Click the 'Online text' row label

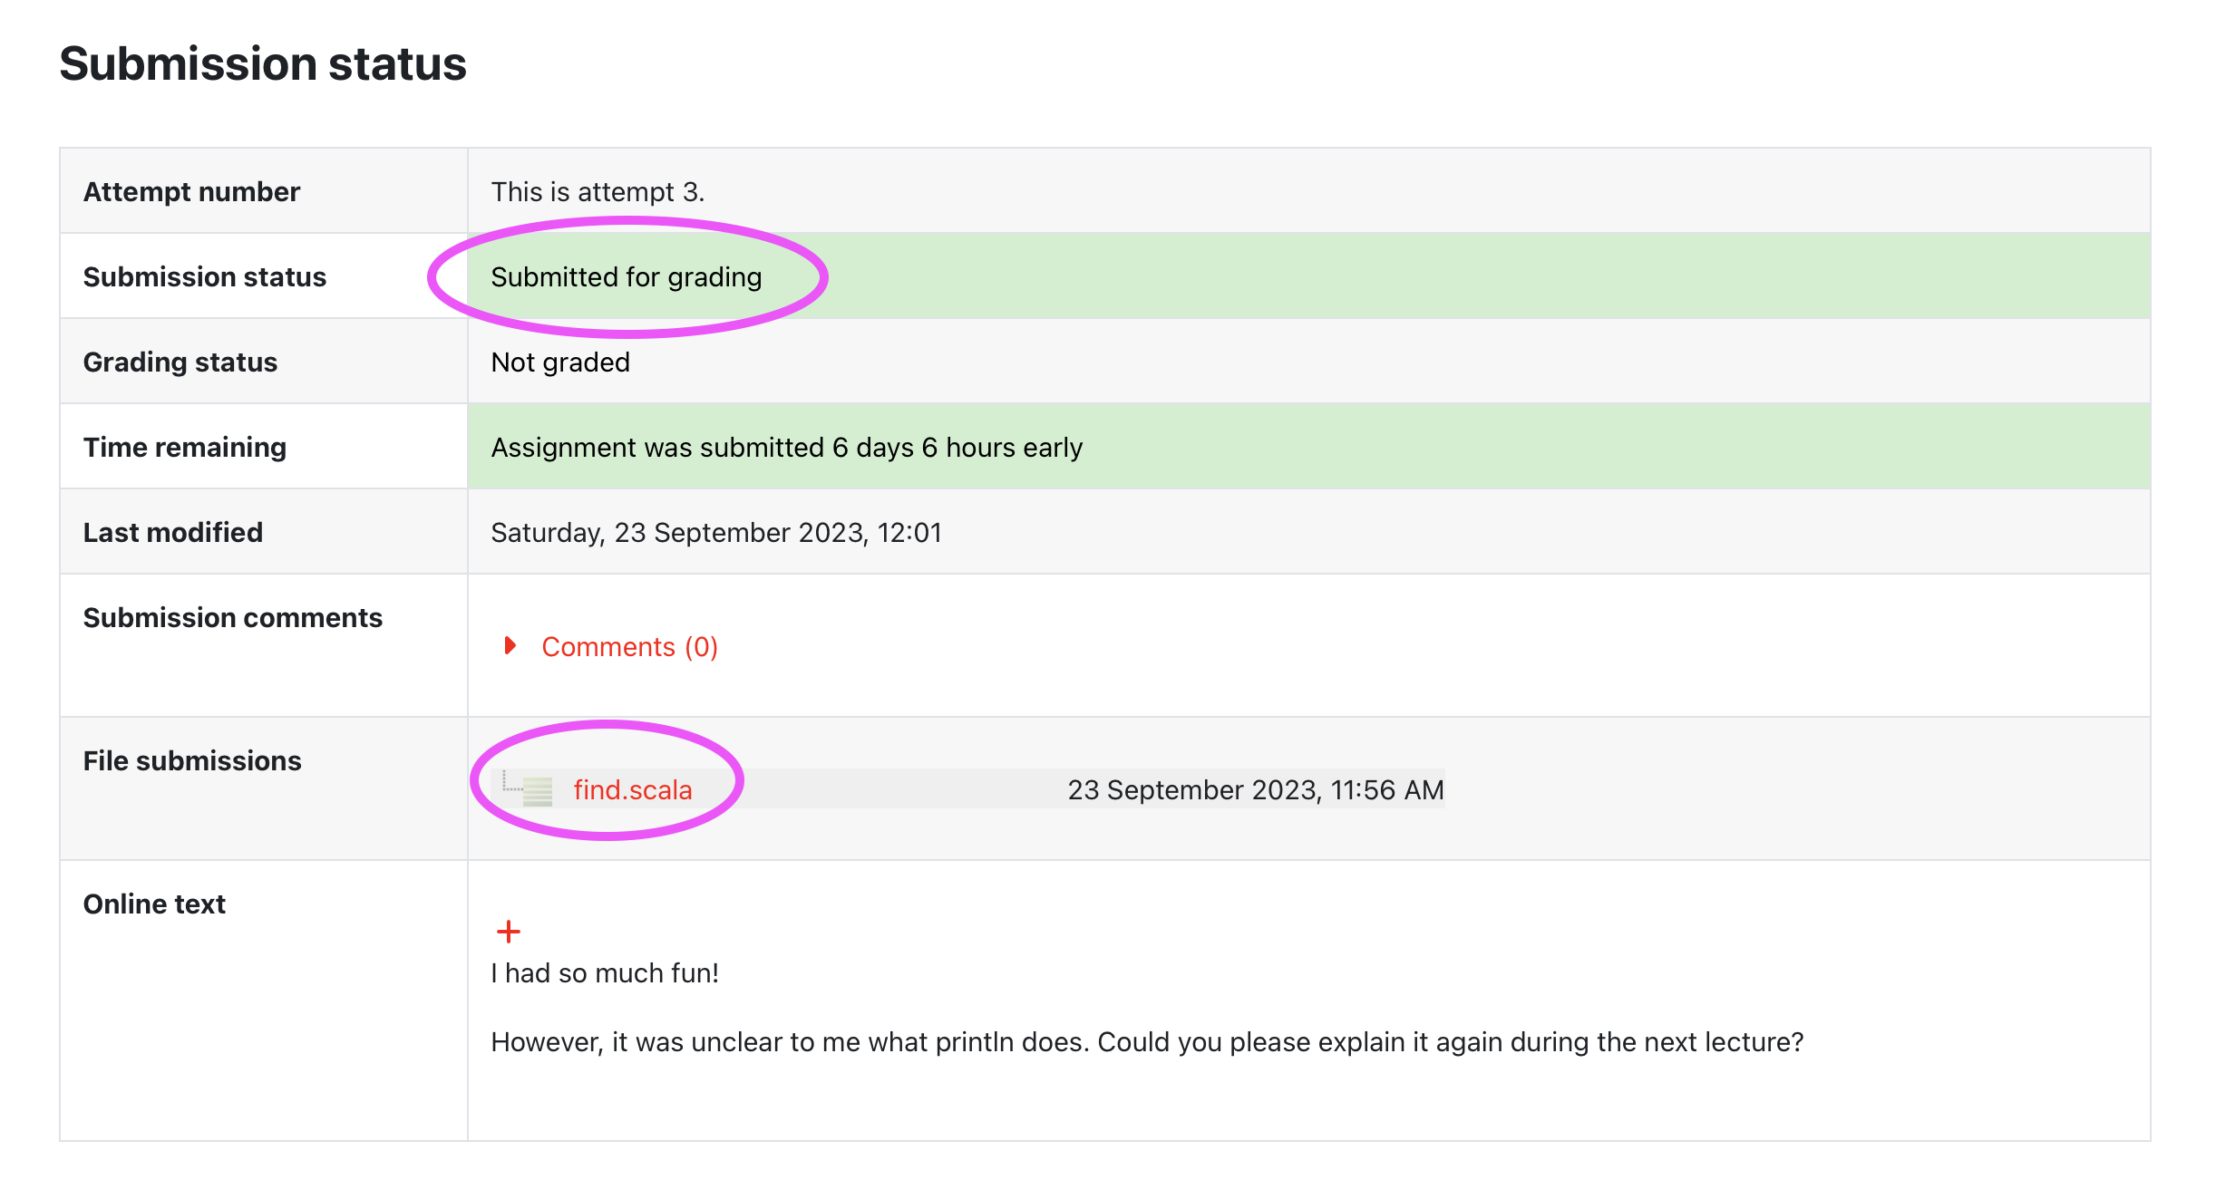tap(154, 904)
